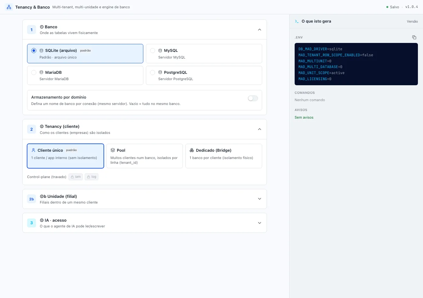The width and height of the screenshot is (423, 298).
Task: Select the MySQL radio button
Action: click(153, 51)
